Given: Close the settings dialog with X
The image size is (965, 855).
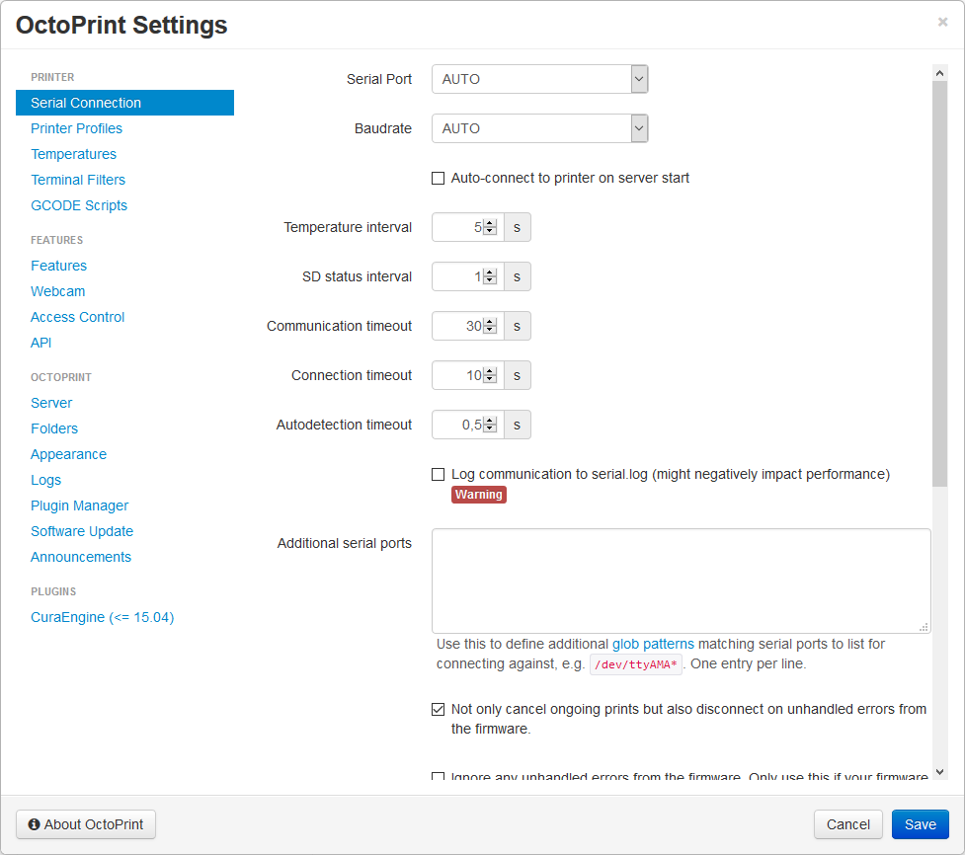Looking at the screenshot, I should click(x=942, y=22).
